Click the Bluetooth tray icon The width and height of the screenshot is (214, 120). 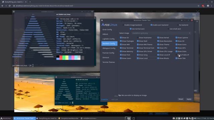pyautogui.click(x=182, y=118)
